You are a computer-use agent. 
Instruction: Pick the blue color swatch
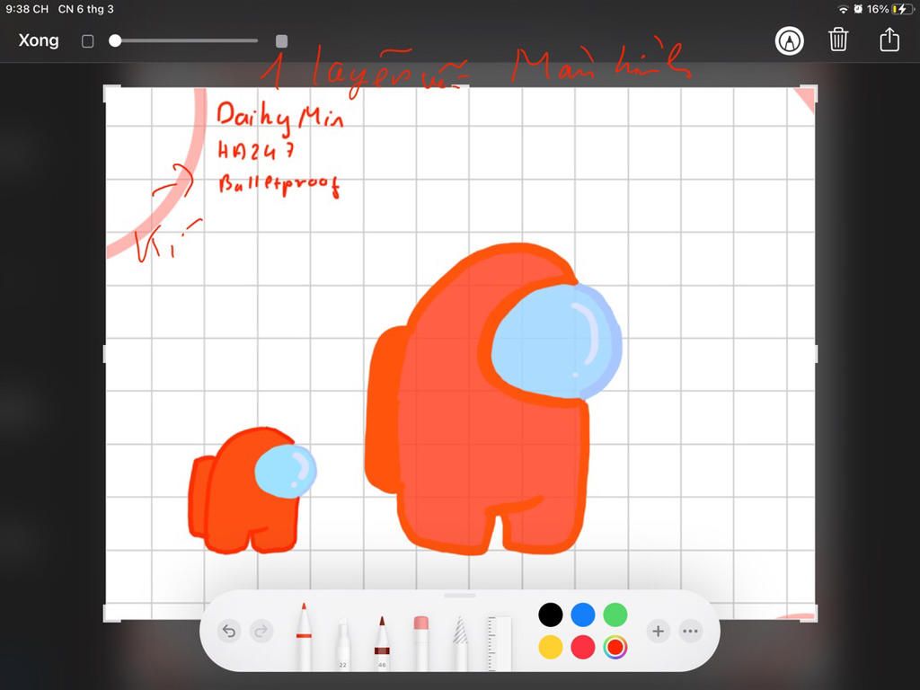[x=582, y=615]
